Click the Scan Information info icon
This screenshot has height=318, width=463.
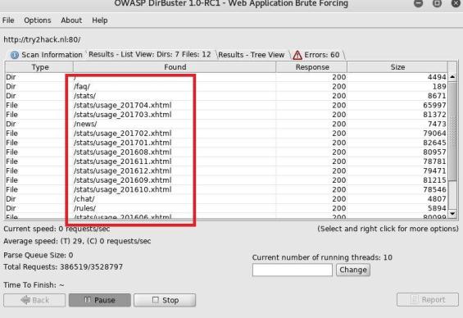click(15, 55)
